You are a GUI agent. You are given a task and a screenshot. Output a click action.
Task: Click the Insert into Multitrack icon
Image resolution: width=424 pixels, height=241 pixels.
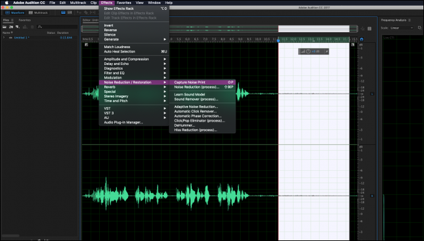tap(25, 27)
